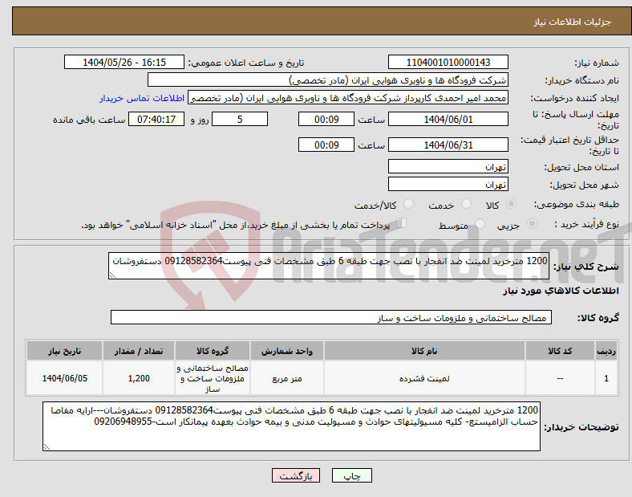Viewport: 632px width, 497px height.
Task: Click the گروه کالا field
Action: (x=331, y=317)
